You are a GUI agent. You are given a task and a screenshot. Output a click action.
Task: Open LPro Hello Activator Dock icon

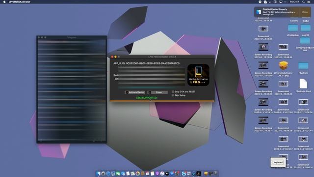199,174
